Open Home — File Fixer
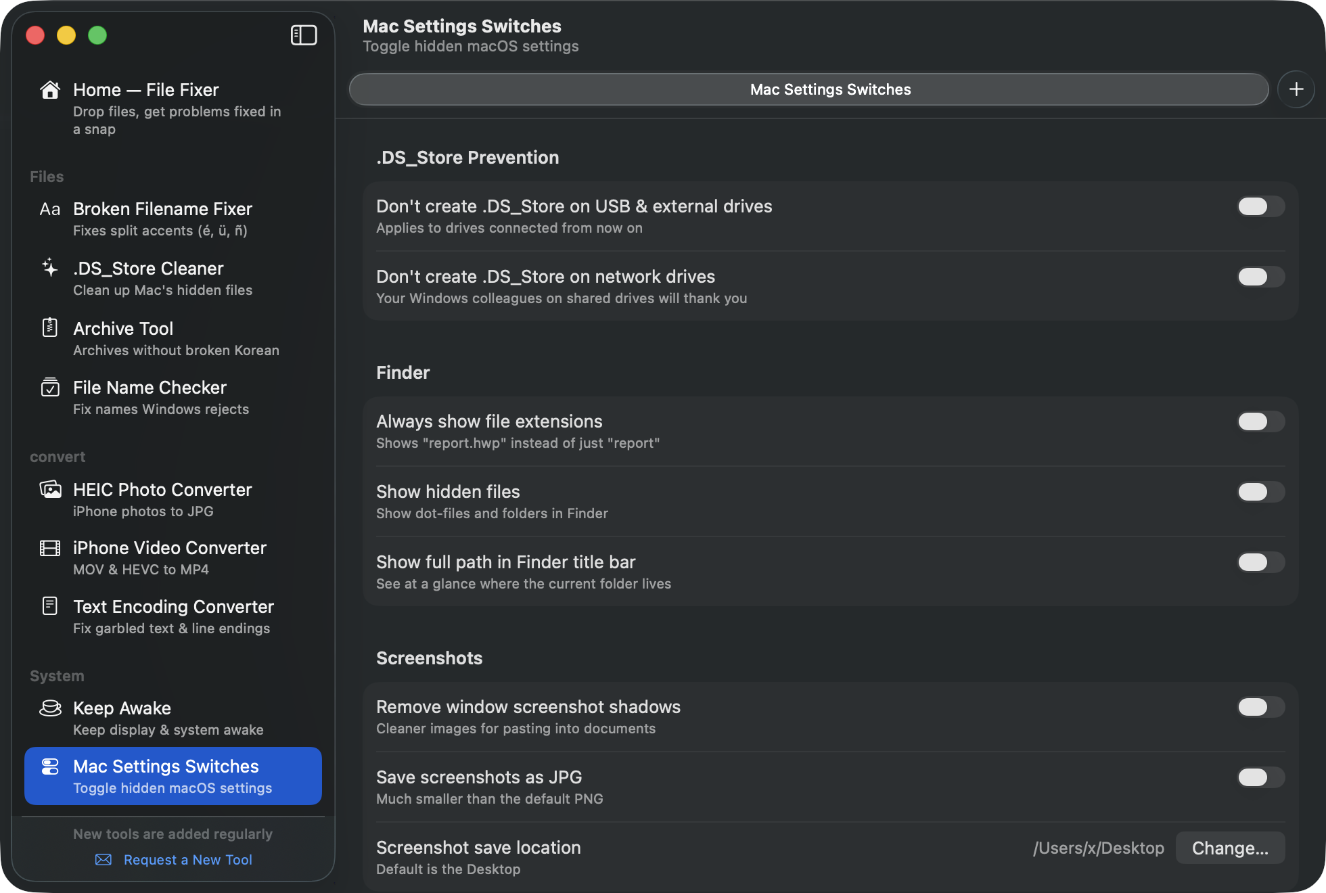 tap(173, 108)
